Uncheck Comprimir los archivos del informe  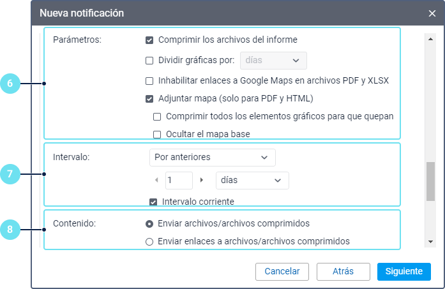149,40
